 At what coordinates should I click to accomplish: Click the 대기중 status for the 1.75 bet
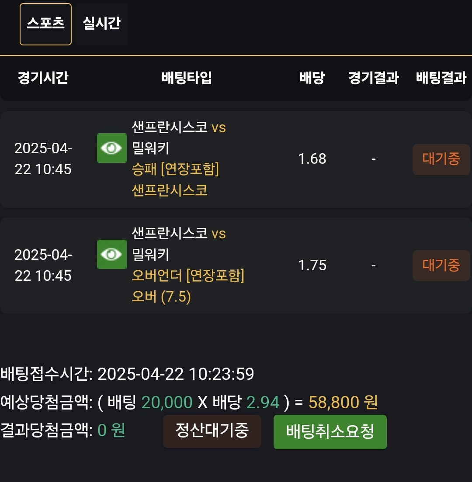[x=441, y=265]
